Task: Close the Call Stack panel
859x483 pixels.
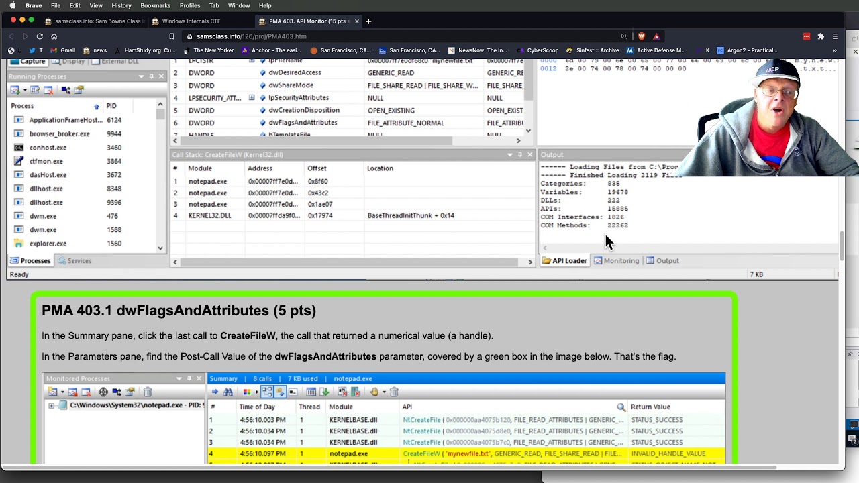Action: coord(529,154)
